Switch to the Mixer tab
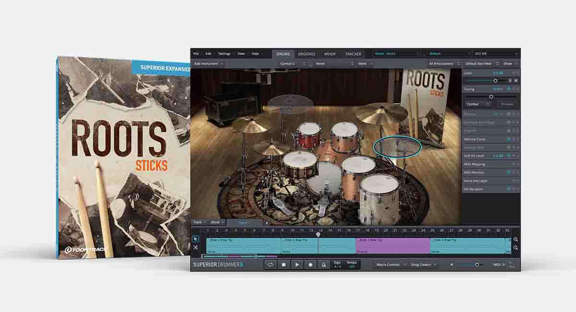576x312 pixels. click(x=330, y=54)
